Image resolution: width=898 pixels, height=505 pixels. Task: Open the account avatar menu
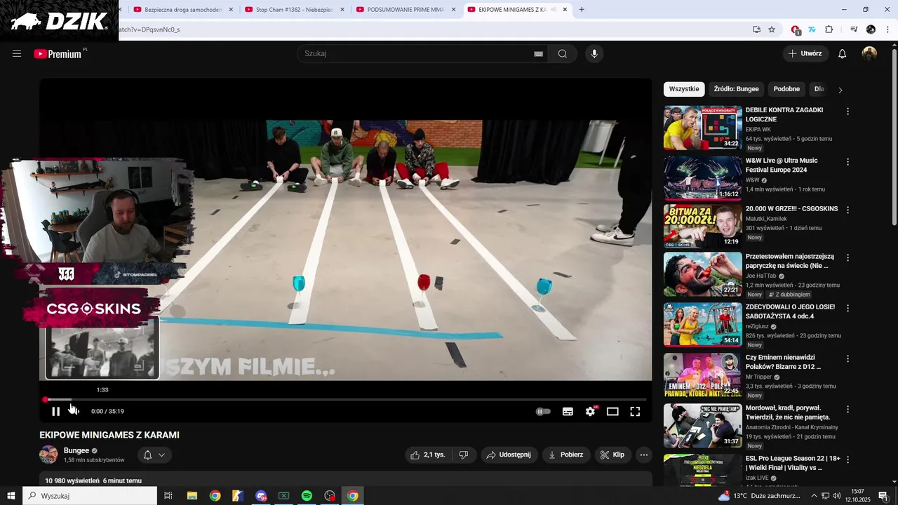869,54
